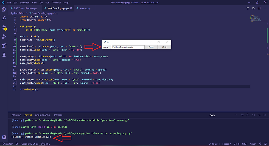Click the master branch indicator
The image size is (269, 146).
(x=8, y=144)
